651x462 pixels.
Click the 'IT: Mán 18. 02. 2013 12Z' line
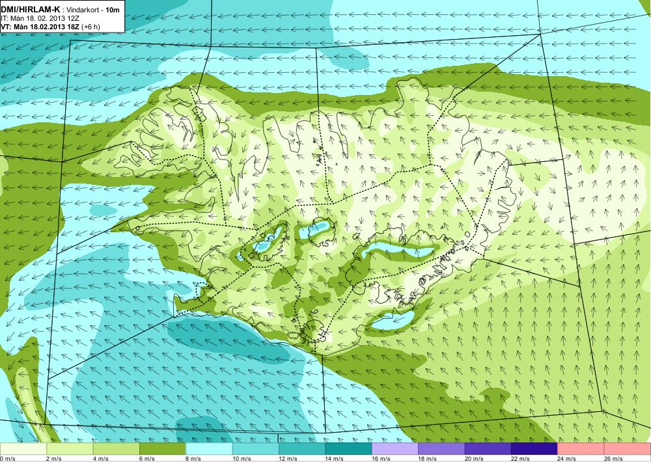(40, 18)
